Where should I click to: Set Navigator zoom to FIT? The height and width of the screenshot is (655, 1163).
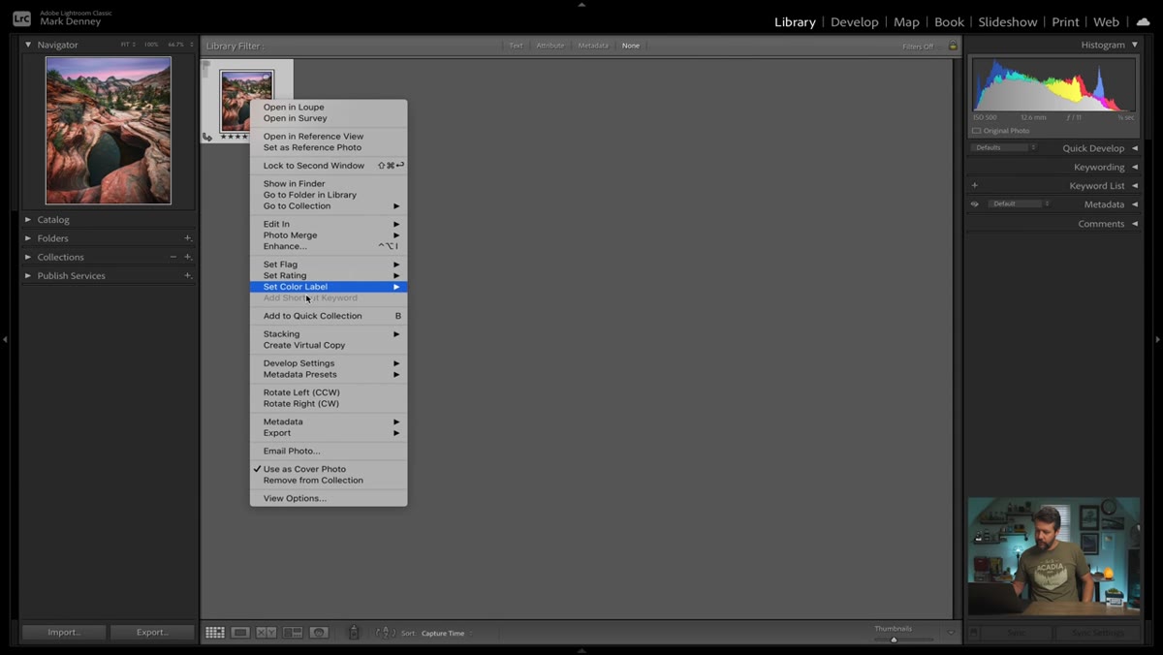pos(125,45)
